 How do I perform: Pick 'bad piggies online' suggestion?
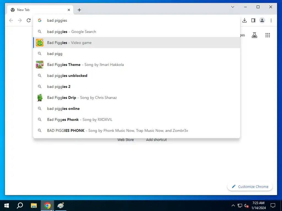[x=137, y=109]
